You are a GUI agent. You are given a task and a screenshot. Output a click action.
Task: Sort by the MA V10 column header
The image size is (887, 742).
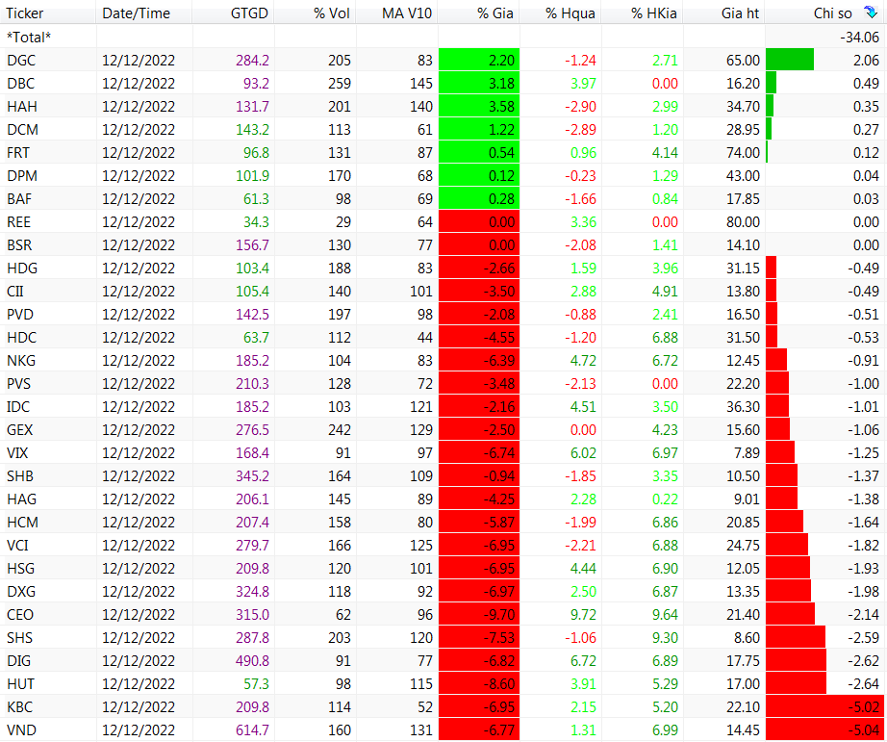click(x=407, y=13)
